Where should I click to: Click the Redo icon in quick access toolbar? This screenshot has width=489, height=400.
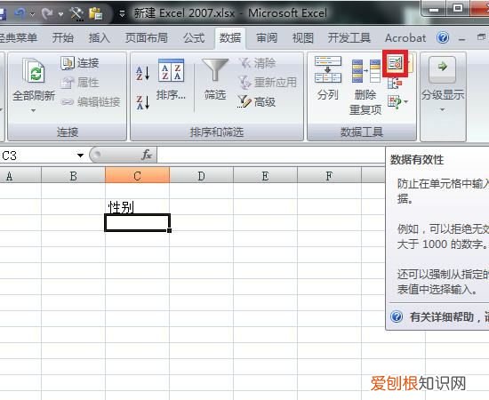point(47,13)
